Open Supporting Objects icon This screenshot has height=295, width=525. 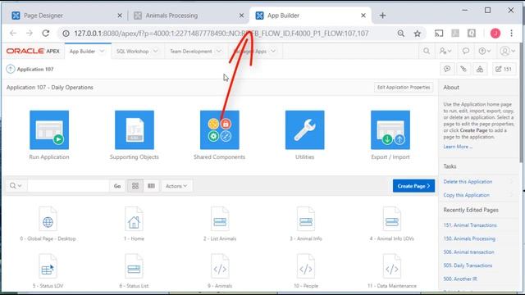tap(135, 129)
